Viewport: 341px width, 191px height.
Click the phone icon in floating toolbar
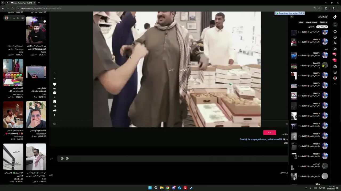[18, 18]
